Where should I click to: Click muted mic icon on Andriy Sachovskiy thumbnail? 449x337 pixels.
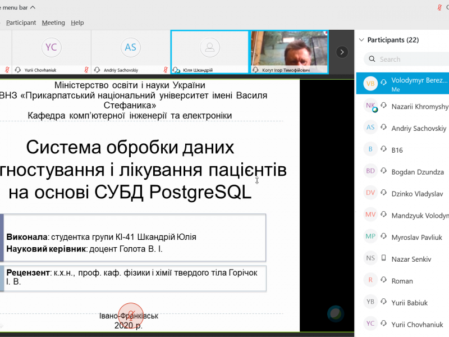(x=166, y=70)
